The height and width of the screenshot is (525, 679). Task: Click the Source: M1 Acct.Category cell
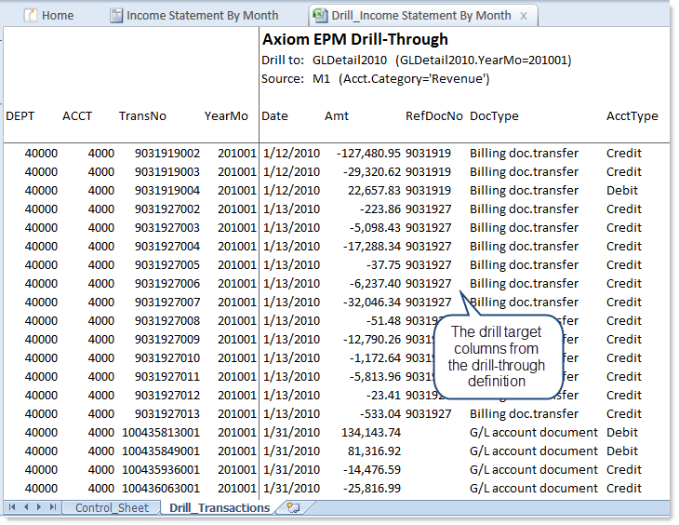(375, 79)
